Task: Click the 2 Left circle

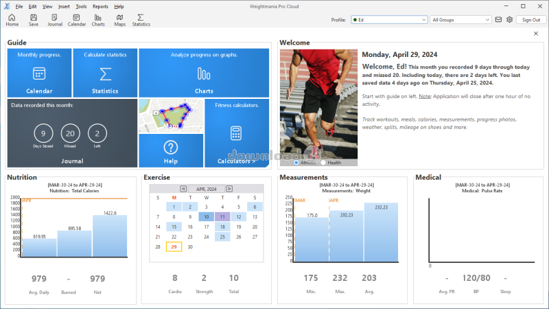Action: 97,133
